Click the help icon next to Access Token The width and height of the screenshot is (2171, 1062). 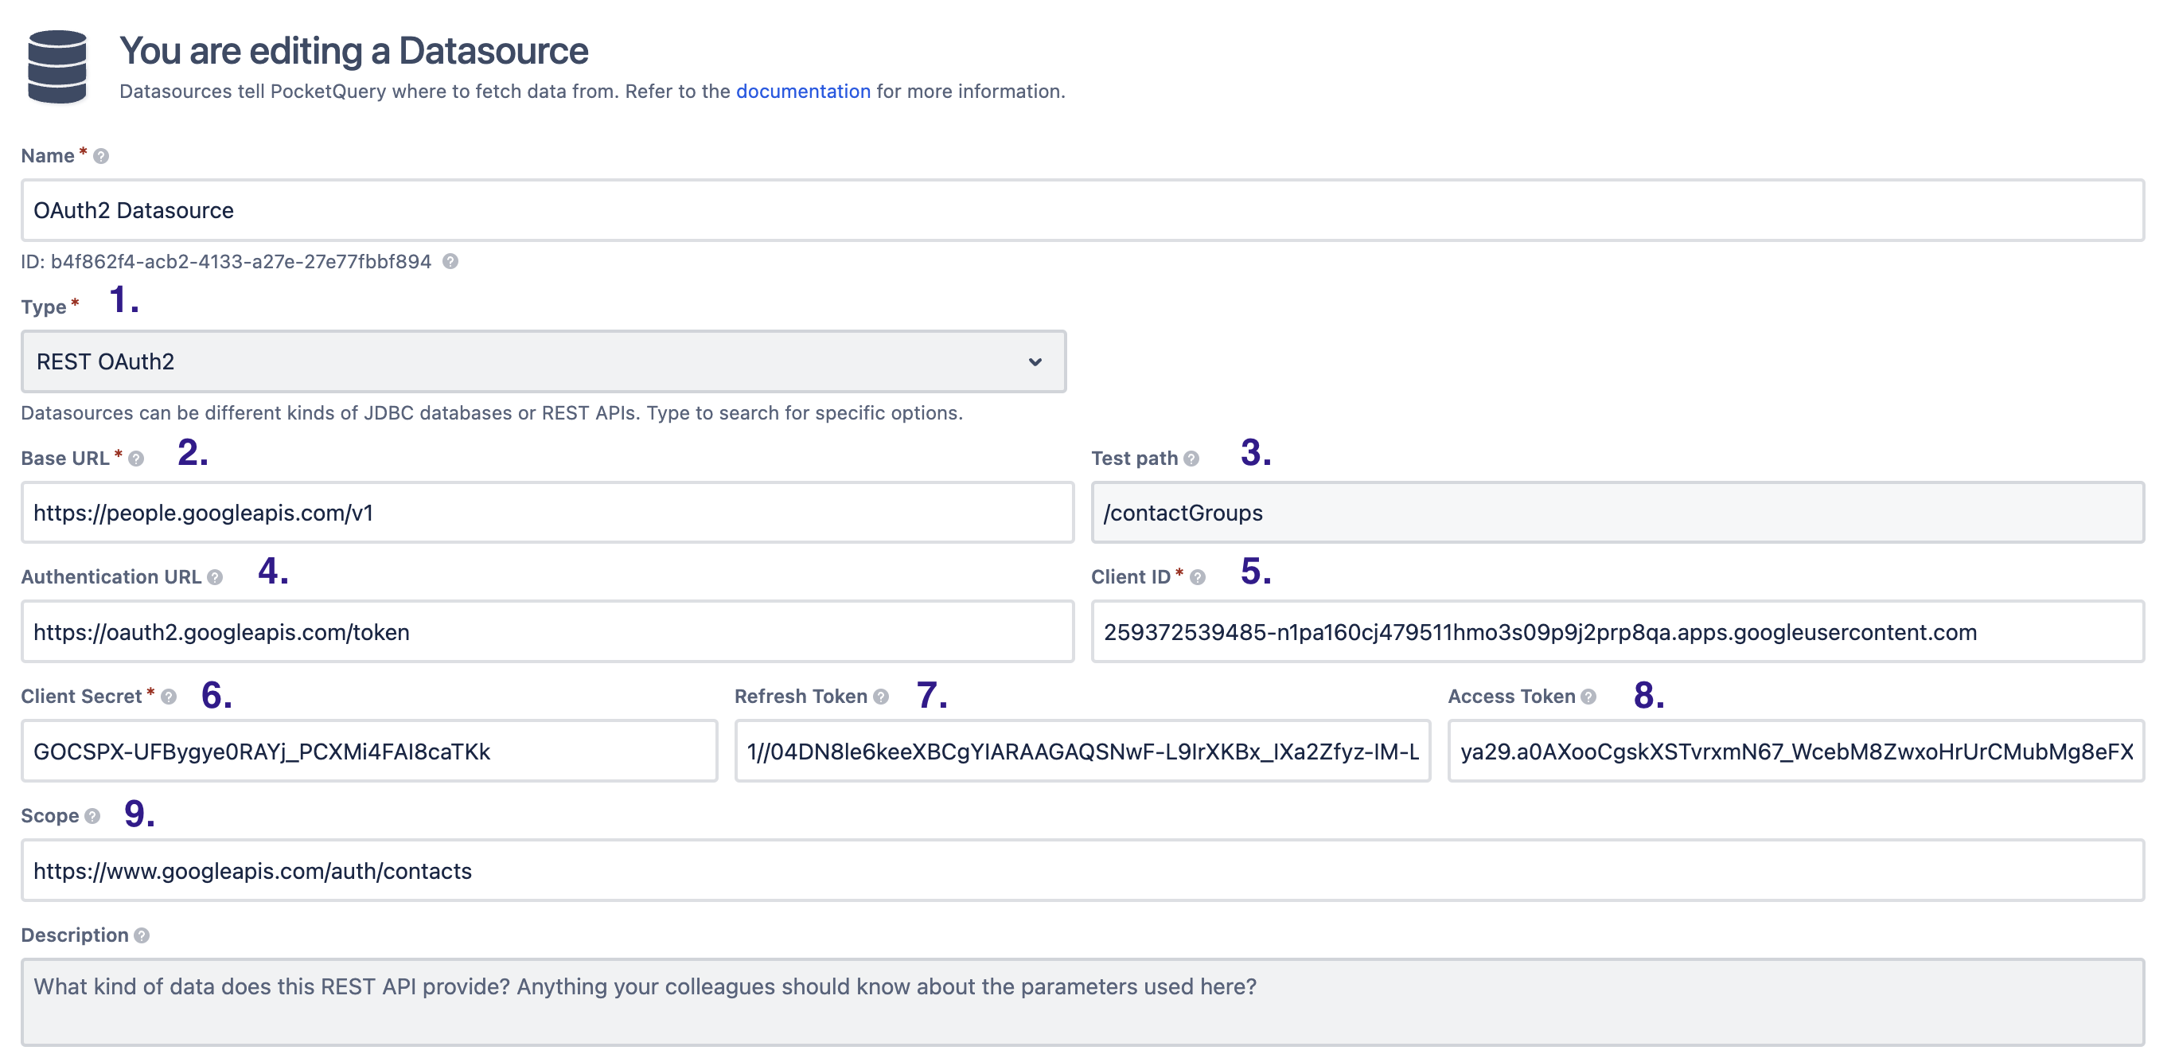[x=1588, y=697]
